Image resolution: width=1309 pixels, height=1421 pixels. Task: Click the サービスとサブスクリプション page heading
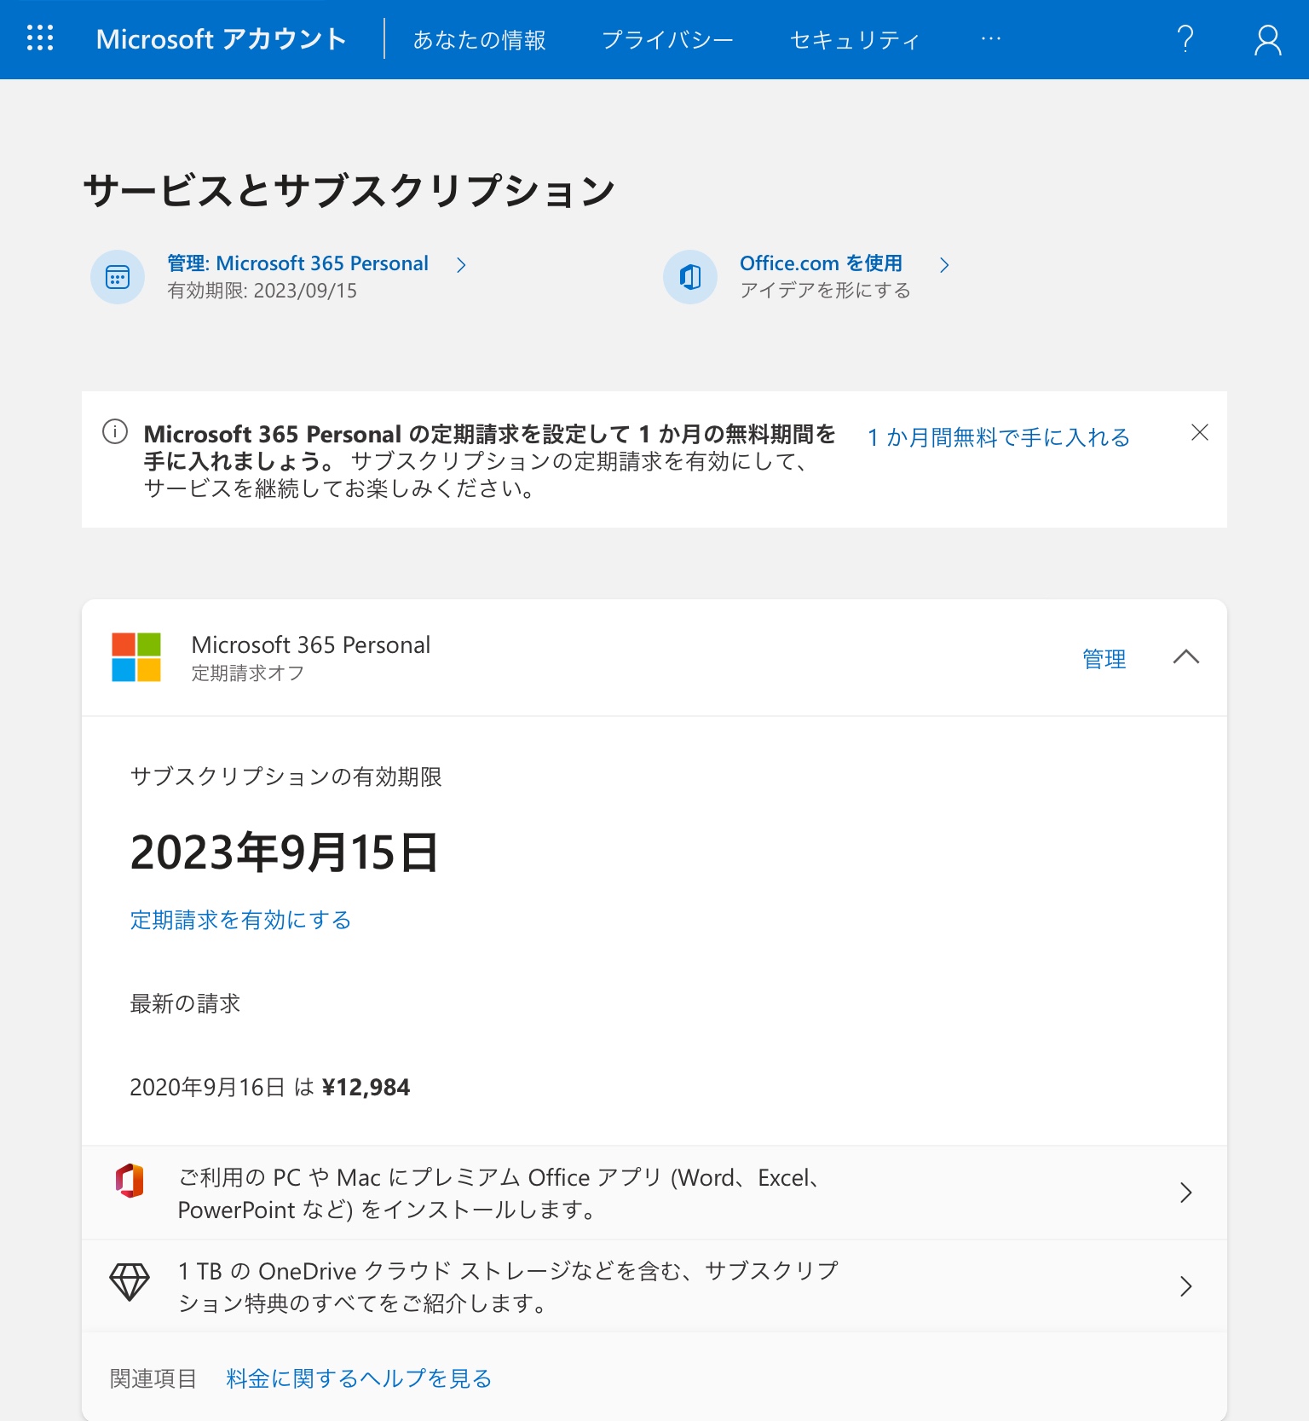point(349,190)
